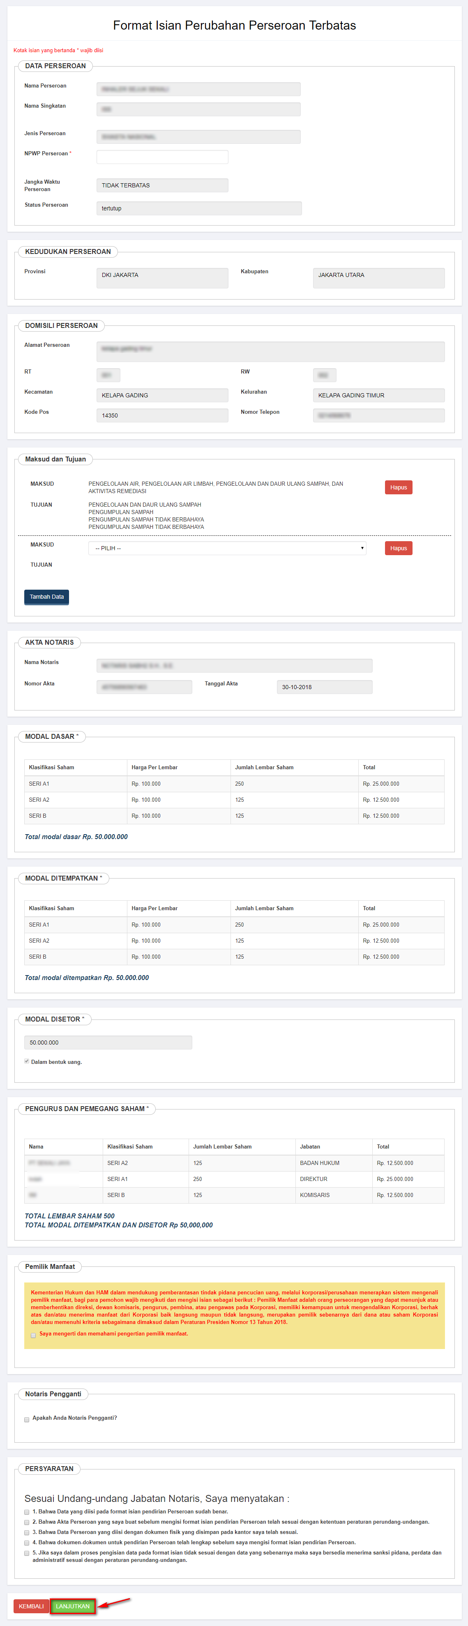Click the Jenis Perseroan field

(198, 136)
